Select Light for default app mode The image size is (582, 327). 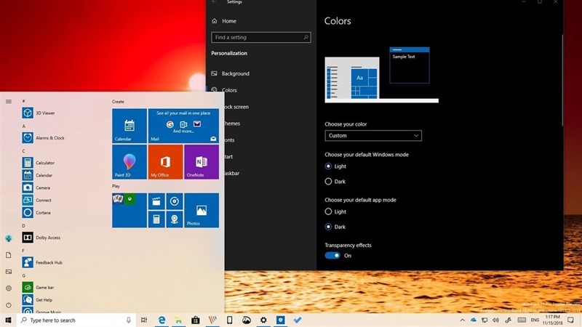coord(329,211)
